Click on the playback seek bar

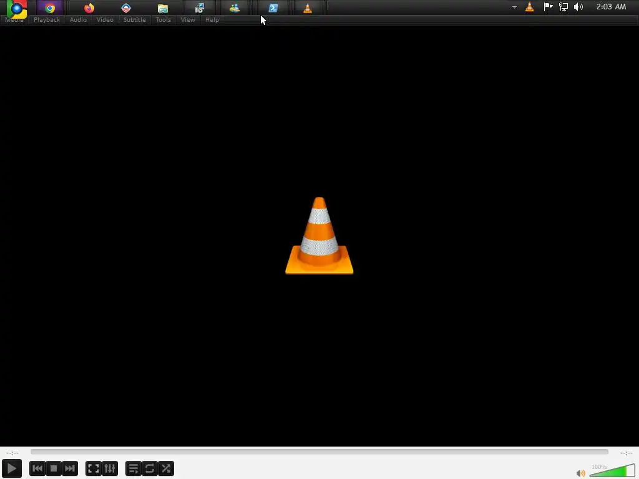click(319, 452)
